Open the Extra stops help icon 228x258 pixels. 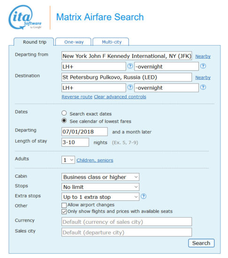point(144,196)
